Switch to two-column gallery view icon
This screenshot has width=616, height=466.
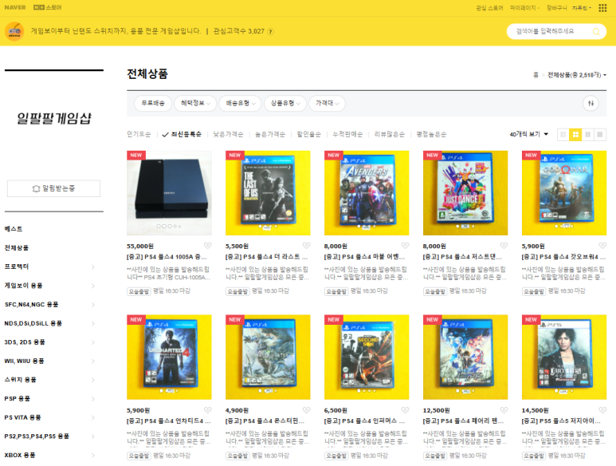[588, 135]
